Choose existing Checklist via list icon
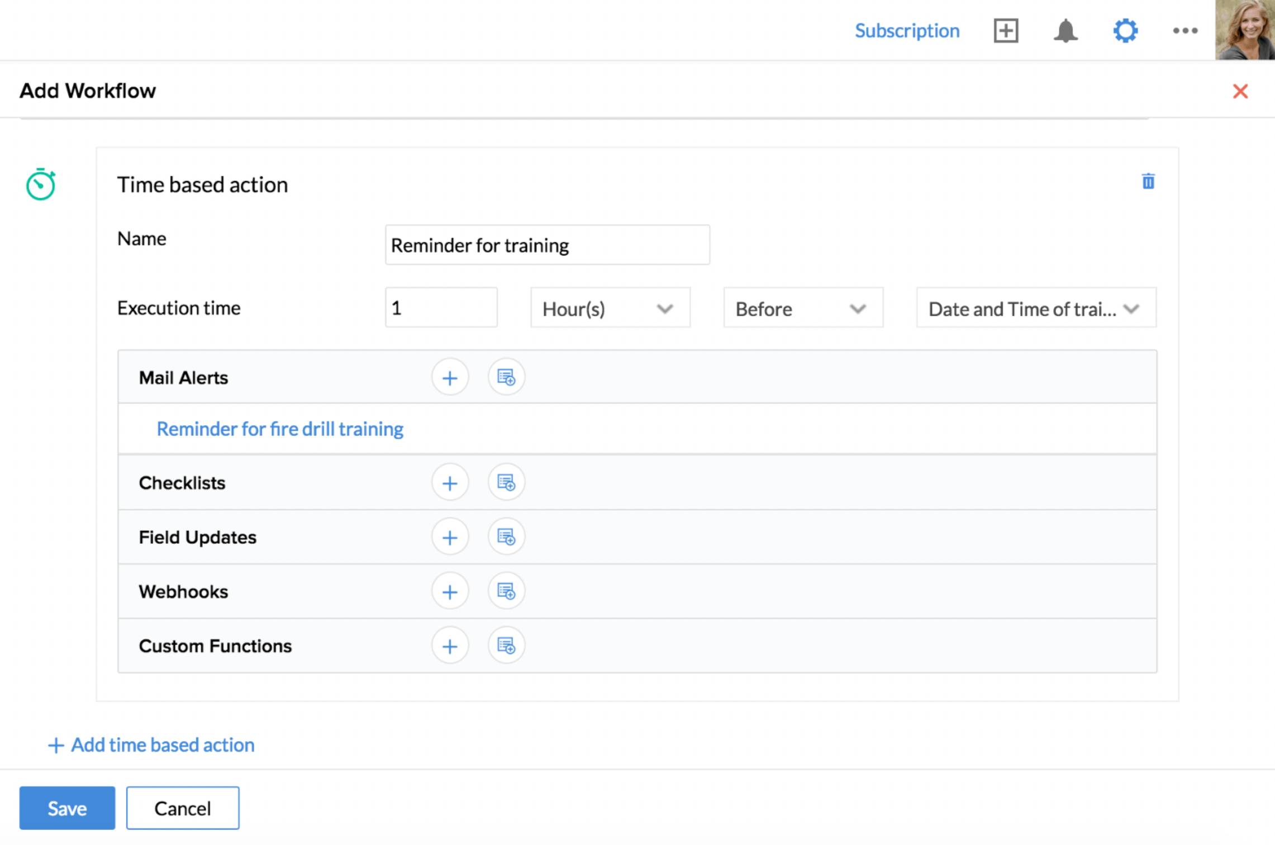1275x845 pixels. tap(506, 482)
